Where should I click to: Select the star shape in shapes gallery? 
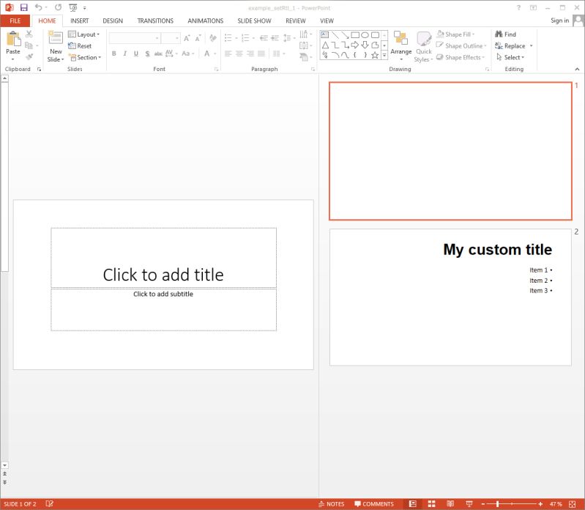coord(375,55)
